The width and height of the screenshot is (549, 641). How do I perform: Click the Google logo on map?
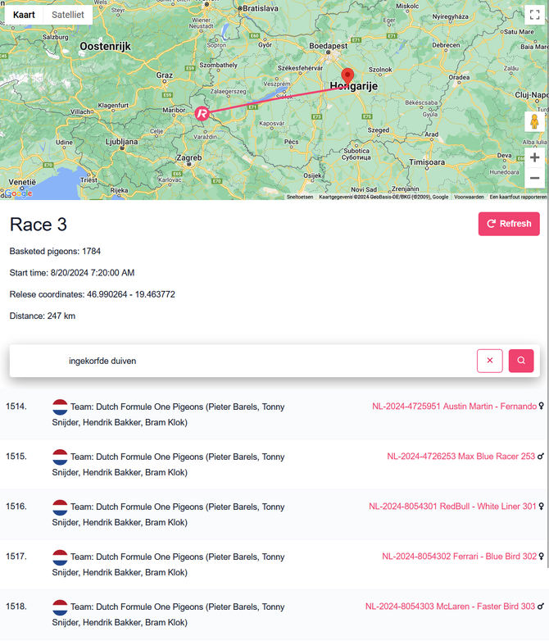(18, 193)
